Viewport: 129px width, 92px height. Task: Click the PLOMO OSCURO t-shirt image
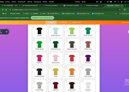pos(39,72)
